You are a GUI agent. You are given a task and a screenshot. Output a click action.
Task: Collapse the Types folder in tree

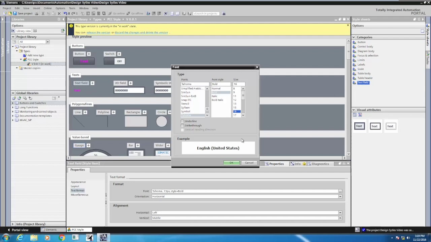point(17,51)
